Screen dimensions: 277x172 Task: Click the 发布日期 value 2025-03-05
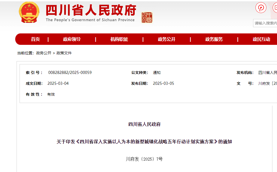(163, 83)
